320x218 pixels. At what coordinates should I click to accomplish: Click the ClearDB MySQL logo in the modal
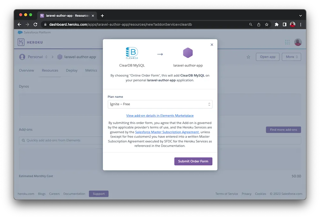pyautogui.click(x=132, y=52)
